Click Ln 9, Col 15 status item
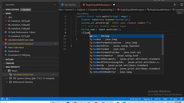Screen dimensions: 184x103 click(135, 99)
